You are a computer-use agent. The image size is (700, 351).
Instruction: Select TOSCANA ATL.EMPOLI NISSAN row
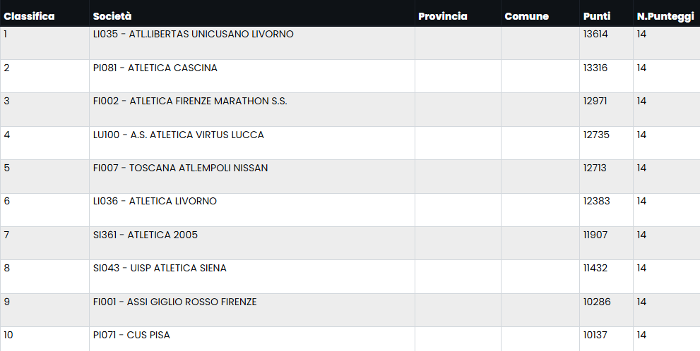tap(180, 168)
